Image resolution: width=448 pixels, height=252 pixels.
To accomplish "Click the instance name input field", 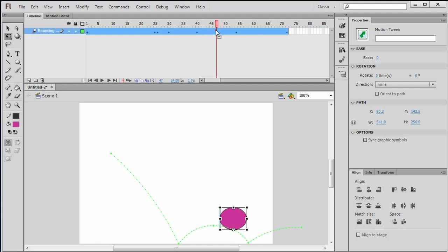I will (405, 38).
